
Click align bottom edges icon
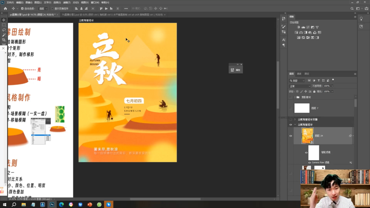(x=111, y=9)
